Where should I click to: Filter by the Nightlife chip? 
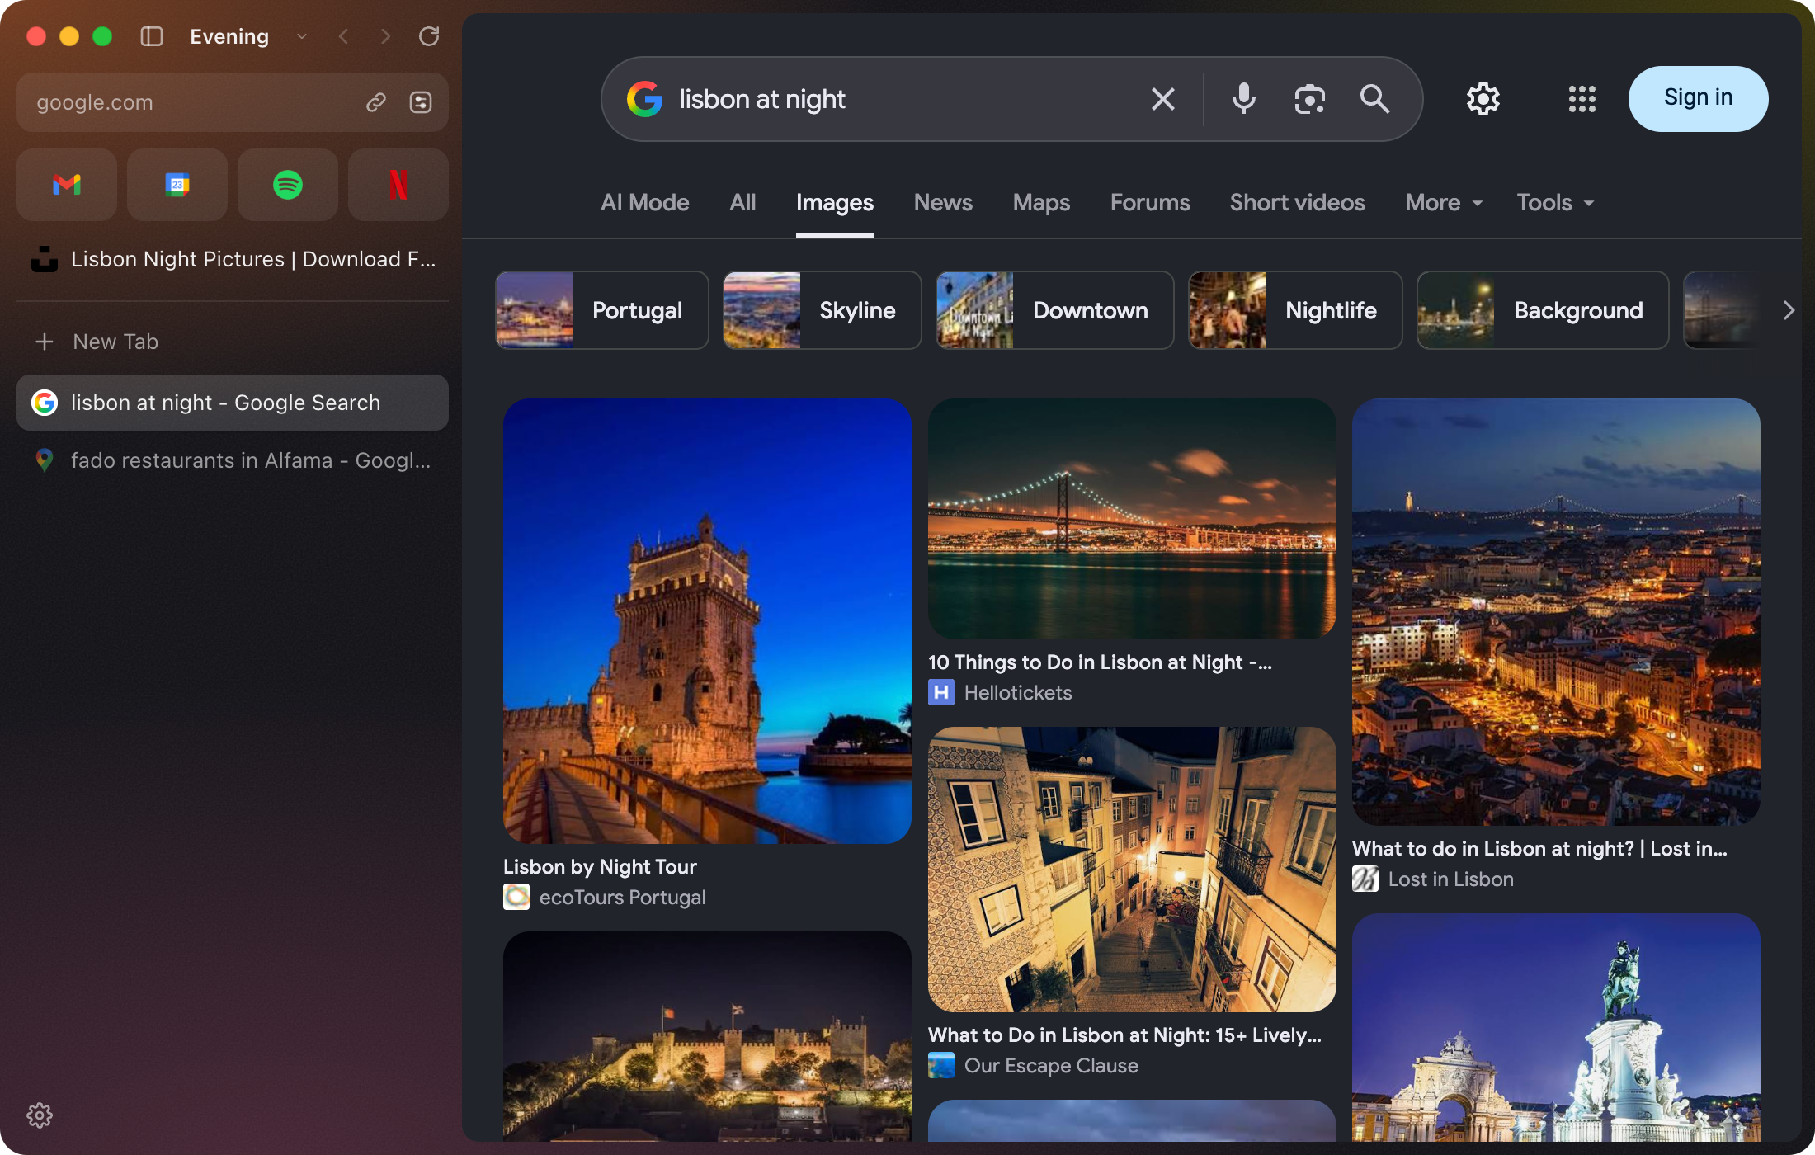[1295, 310]
